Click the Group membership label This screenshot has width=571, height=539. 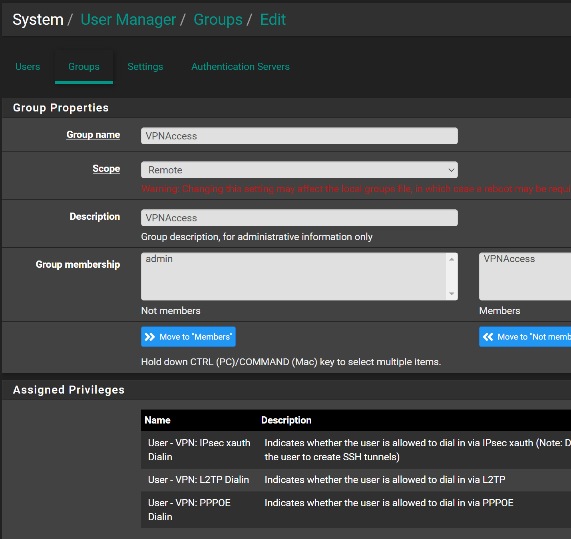click(78, 265)
